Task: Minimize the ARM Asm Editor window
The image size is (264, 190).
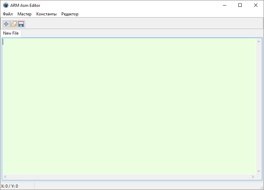Action: [x=225, y=5]
